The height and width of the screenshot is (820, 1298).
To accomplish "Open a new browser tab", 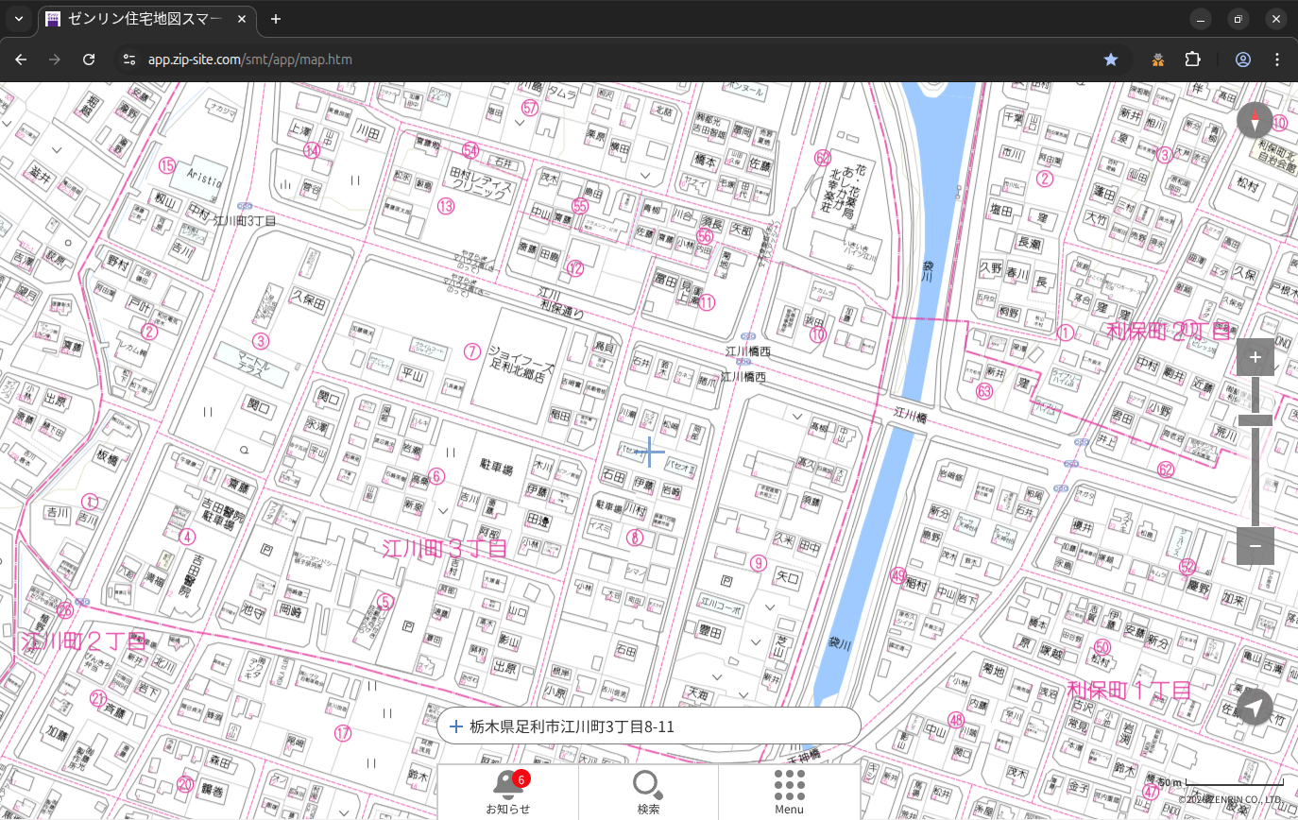I will [276, 19].
